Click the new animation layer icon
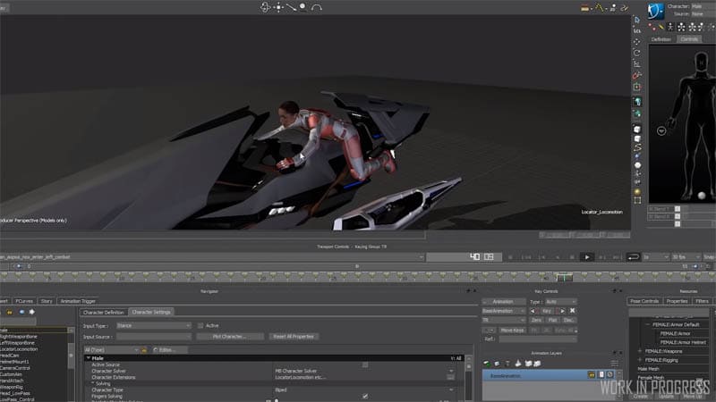Image resolution: width=716 pixels, height=402 pixels. tap(487, 364)
